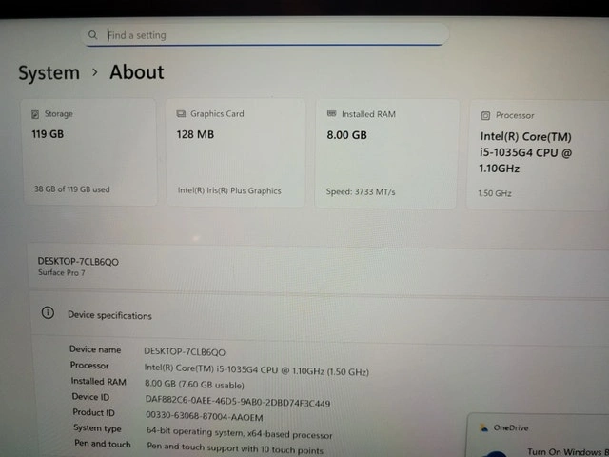Click the Storage drive icon
Screen dimensions: 609x457
tap(35, 114)
